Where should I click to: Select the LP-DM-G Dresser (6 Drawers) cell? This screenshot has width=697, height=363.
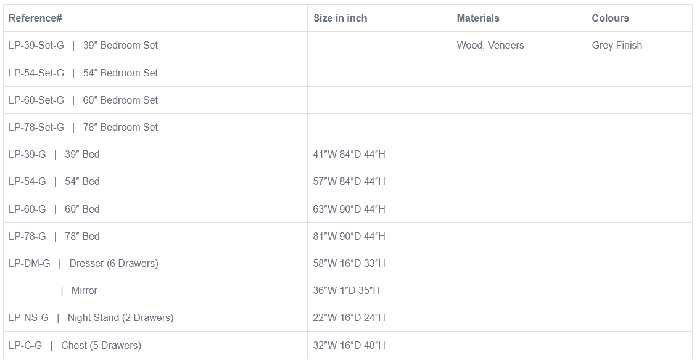(83, 263)
